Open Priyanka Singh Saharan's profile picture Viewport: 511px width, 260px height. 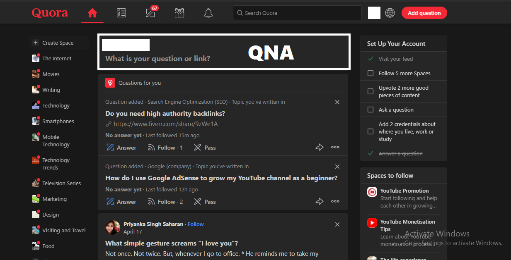(113, 228)
